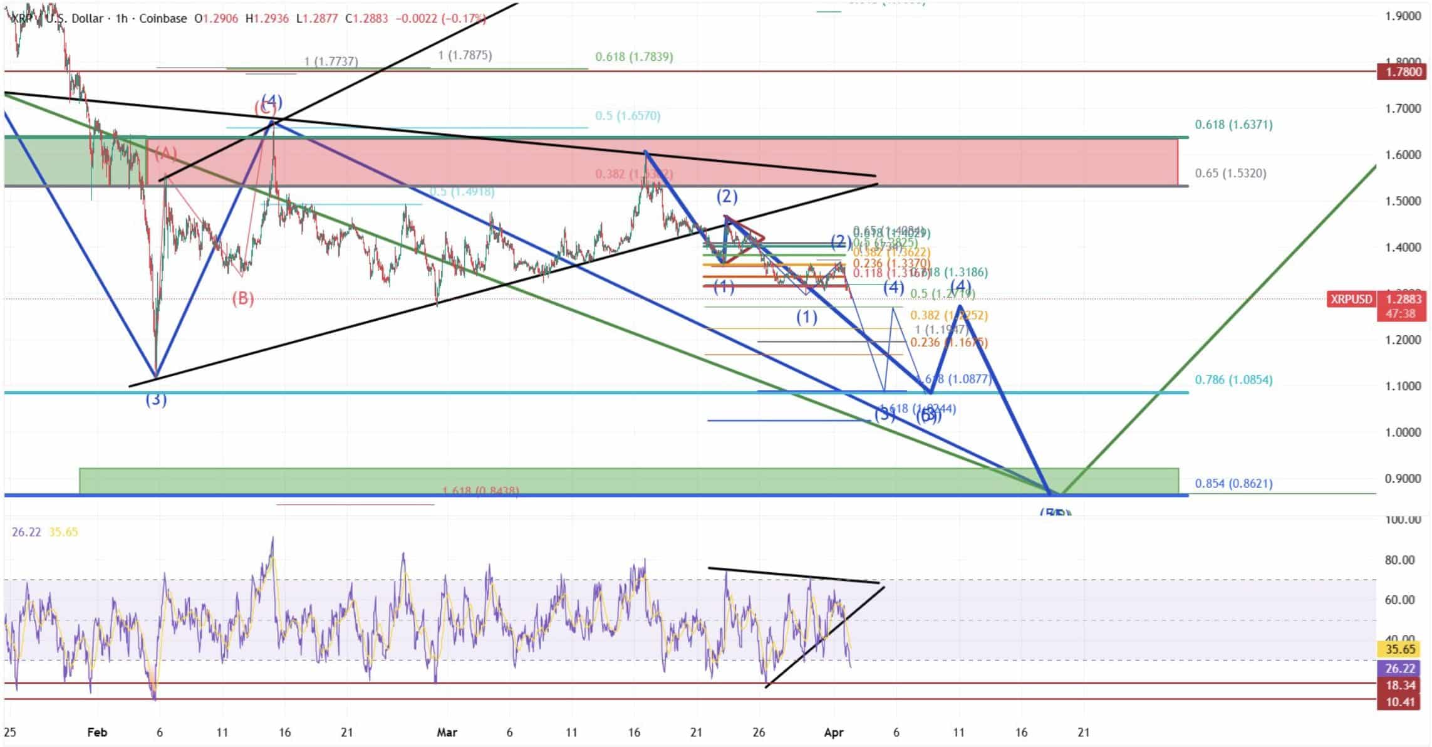The width and height of the screenshot is (1432, 747).
Task: Click the low price value L1.2877
Action: [x=317, y=18]
